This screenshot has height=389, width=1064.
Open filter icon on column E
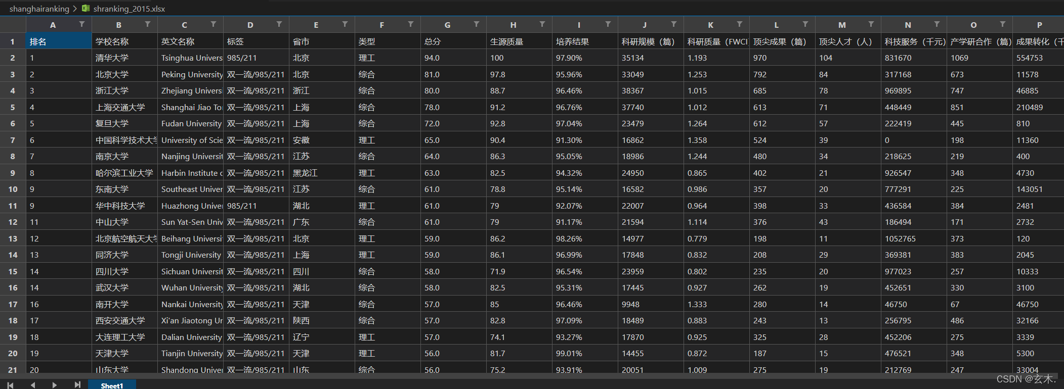(345, 24)
